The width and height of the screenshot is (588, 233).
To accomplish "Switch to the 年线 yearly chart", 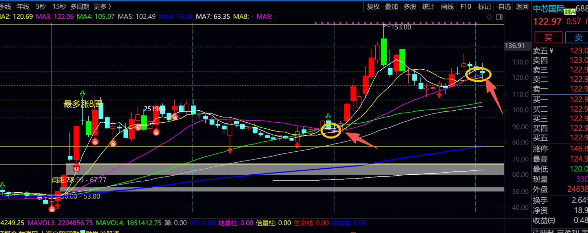I will click(23, 6).
